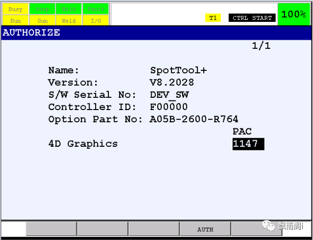This screenshot has width=313, height=240.
Task: Click the S/W Serial No label
Action: (92, 95)
